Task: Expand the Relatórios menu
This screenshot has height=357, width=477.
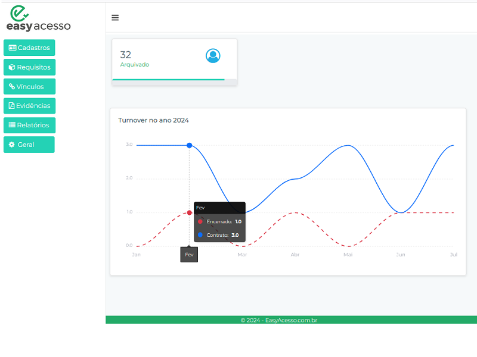Action: (x=29, y=126)
